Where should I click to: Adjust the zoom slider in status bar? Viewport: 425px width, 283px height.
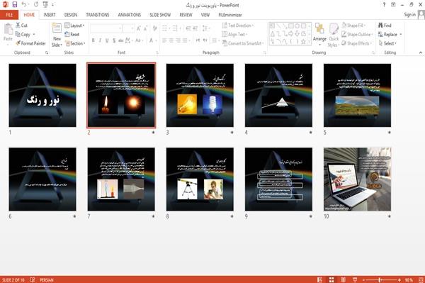[x=380, y=279]
